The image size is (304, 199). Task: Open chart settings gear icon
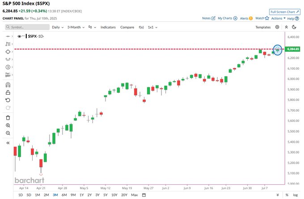click(x=277, y=27)
